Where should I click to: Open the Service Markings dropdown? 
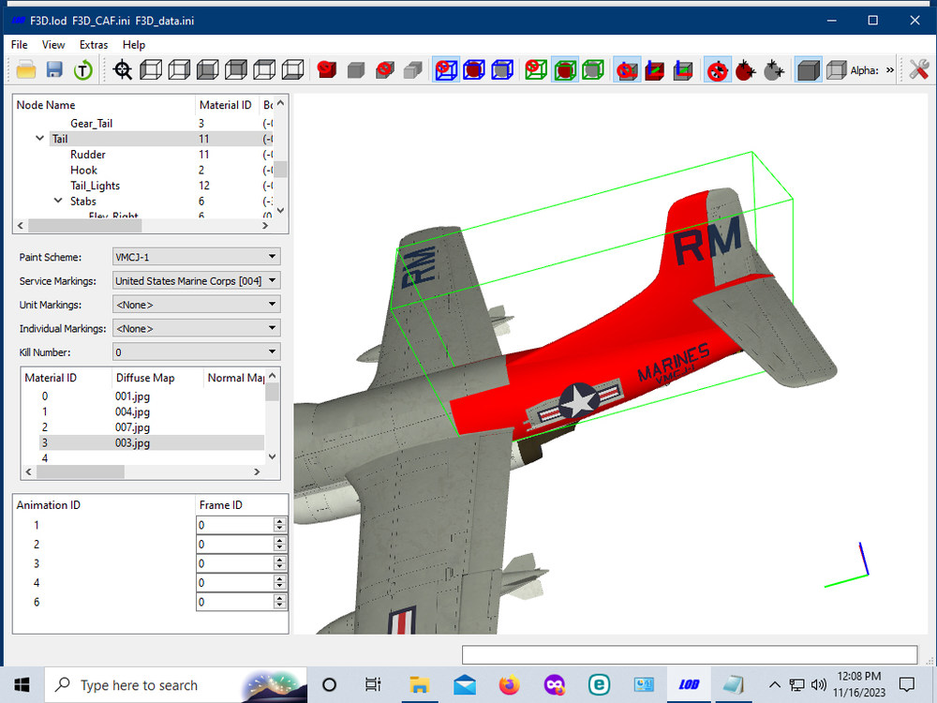(196, 280)
